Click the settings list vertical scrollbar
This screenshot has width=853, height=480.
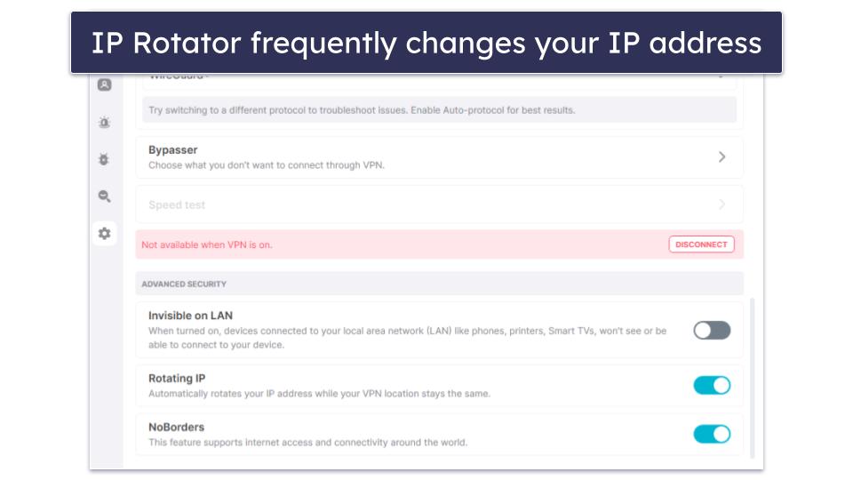coord(752,379)
